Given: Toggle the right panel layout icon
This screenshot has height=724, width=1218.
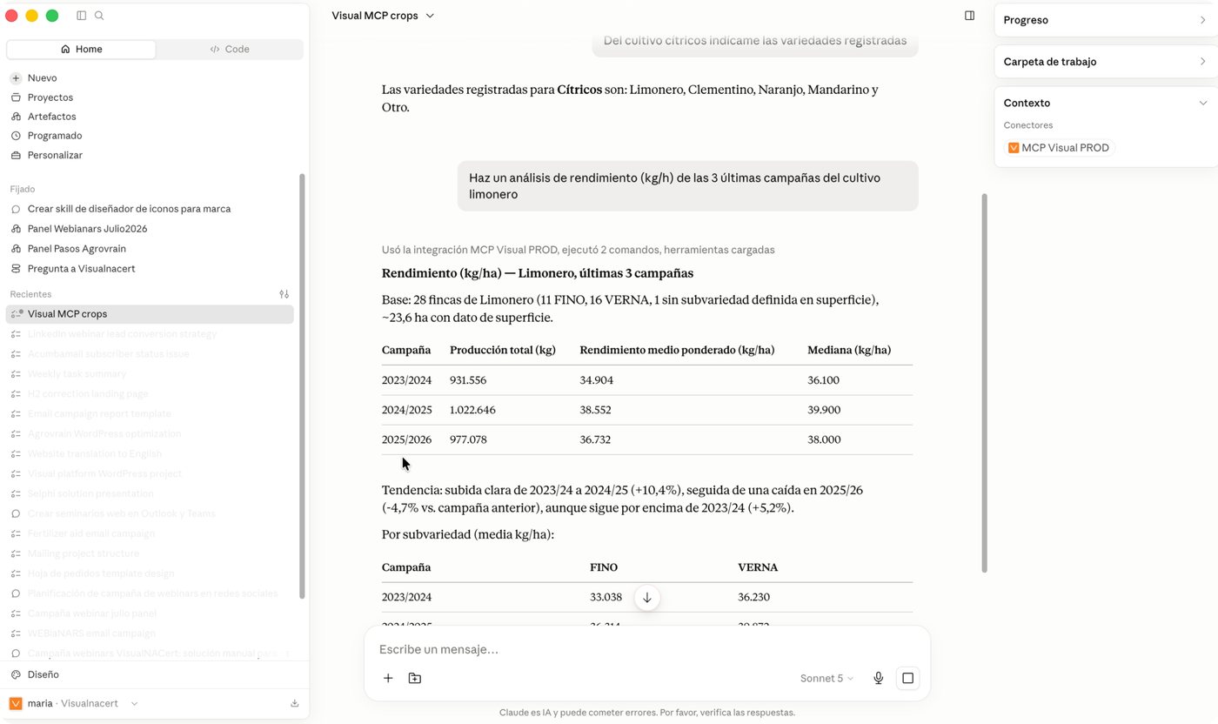Looking at the screenshot, I should tap(969, 16).
